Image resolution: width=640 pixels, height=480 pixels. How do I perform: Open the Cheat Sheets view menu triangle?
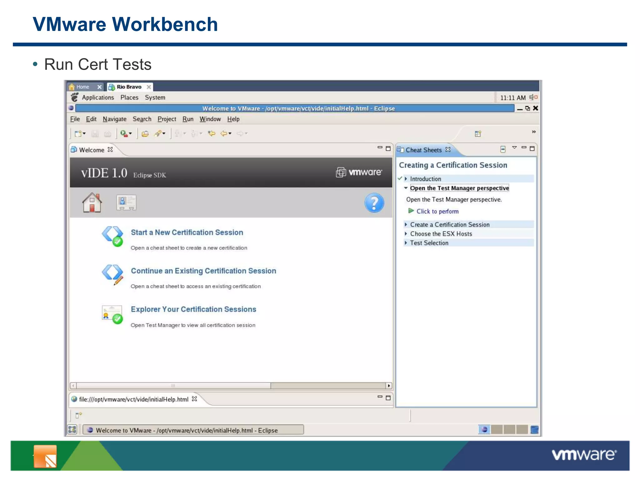coord(514,147)
